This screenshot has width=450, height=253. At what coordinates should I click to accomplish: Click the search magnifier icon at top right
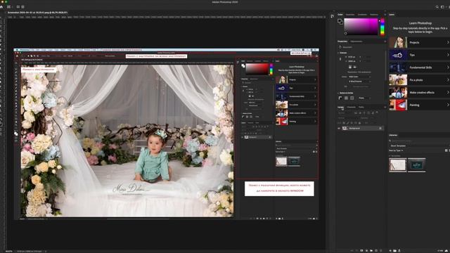pyautogui.click(x=437, y=7)
